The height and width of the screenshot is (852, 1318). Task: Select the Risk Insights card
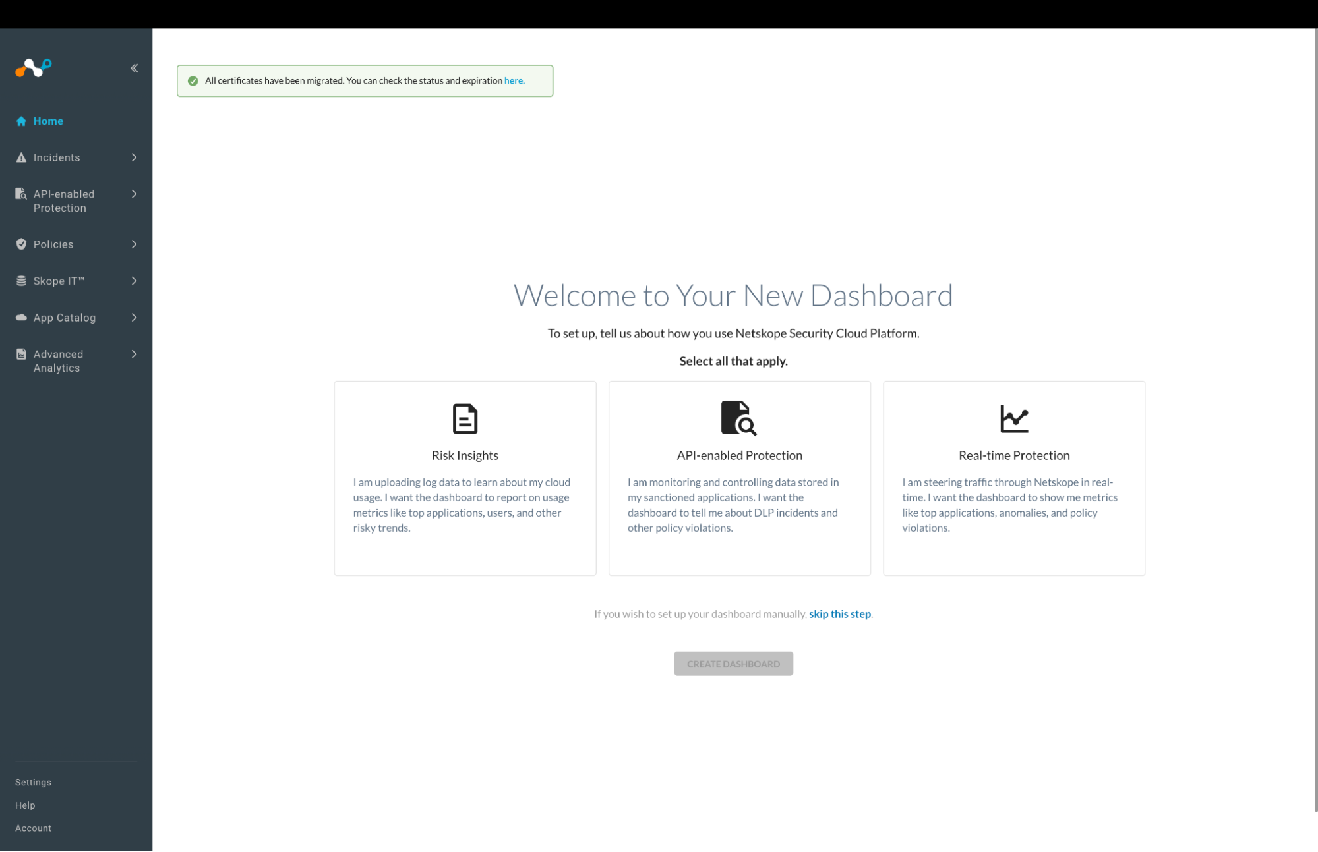pos(465,478)
